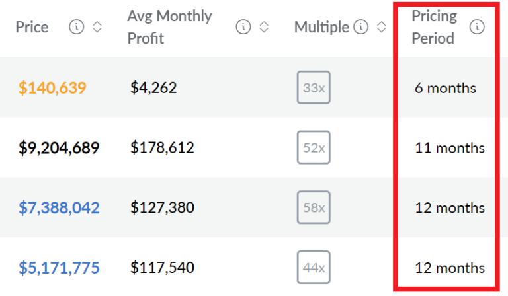Image resolution: width=508 pixels, height=296 pixels.
Task: Click the 33x multiple badge
Action: pyautogui.click(x=314, y=88)
